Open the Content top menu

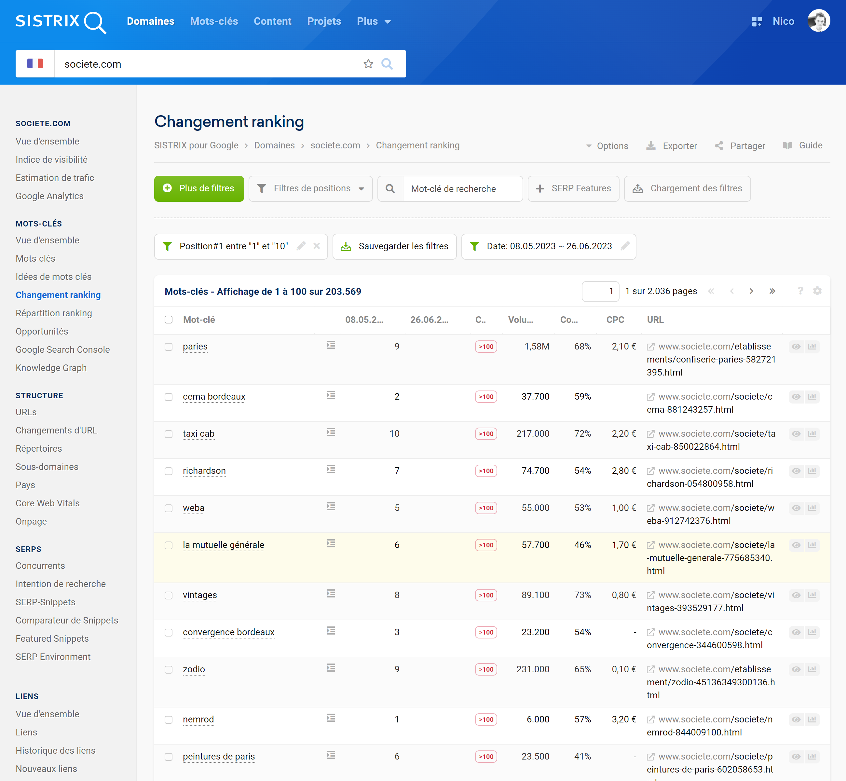pyautogui.click(x=273, y=21)
